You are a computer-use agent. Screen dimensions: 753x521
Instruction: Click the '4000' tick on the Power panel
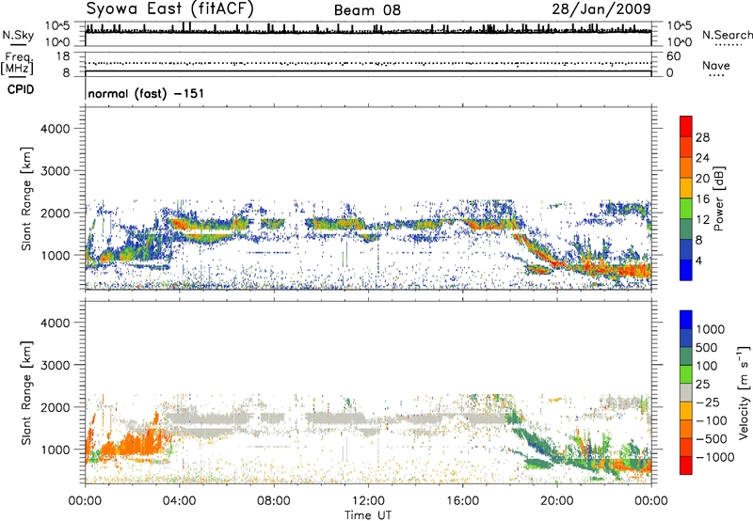click(55, 129)
